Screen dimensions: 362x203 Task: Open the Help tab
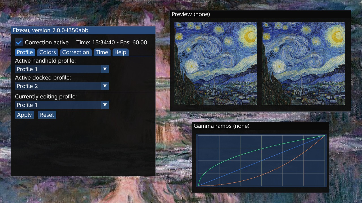(x=120, y=52)
